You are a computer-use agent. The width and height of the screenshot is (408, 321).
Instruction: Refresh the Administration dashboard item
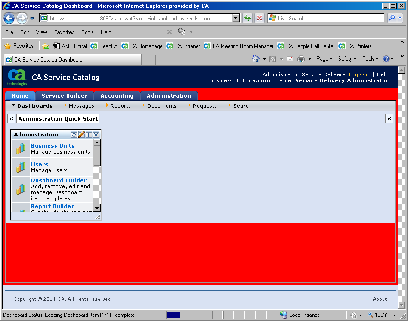point(74,135)
